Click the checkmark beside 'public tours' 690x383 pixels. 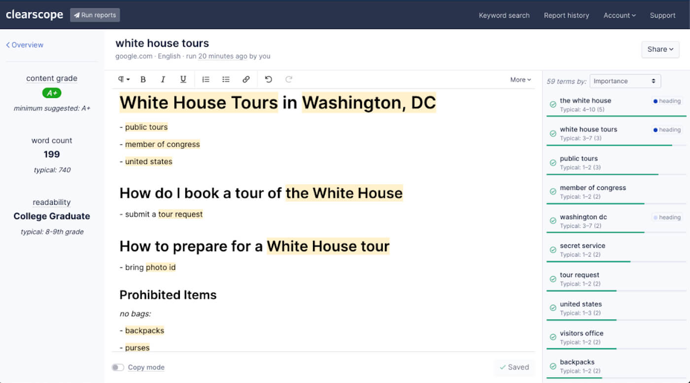click(553, 163)
